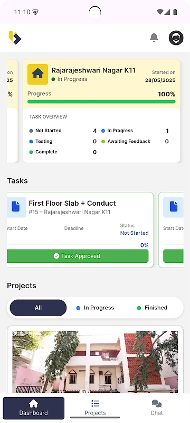Select the All projects filter

(38, 308)
